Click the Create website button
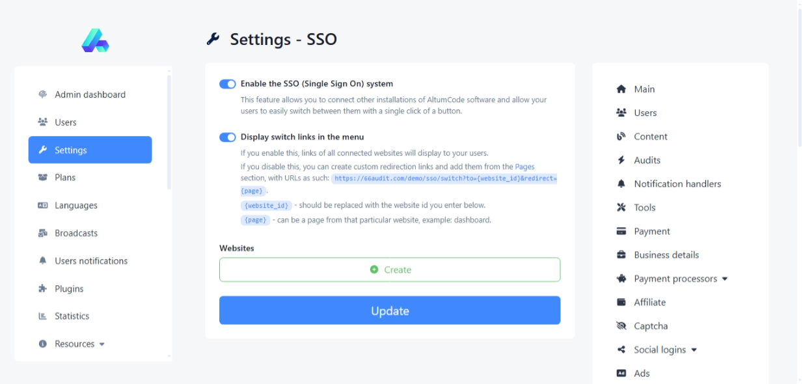This screenshot has height=384, width=803. pyautogui.click(x=390, y=269)
